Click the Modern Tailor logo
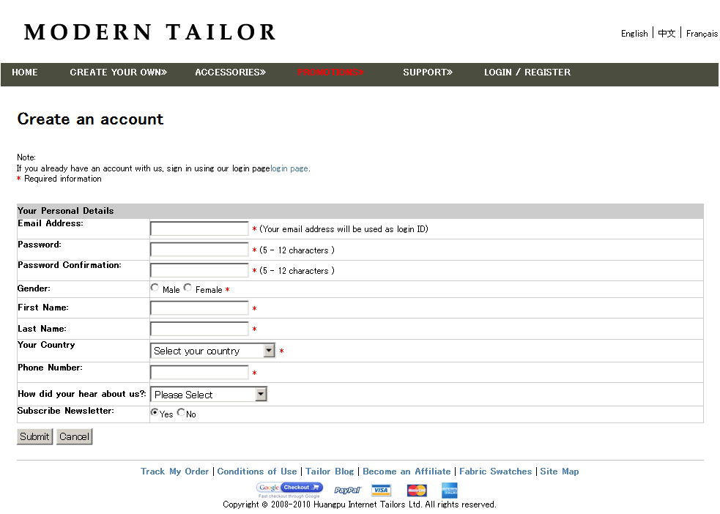The width and height of the screenshot is (720, 514). tap(150, 32)
